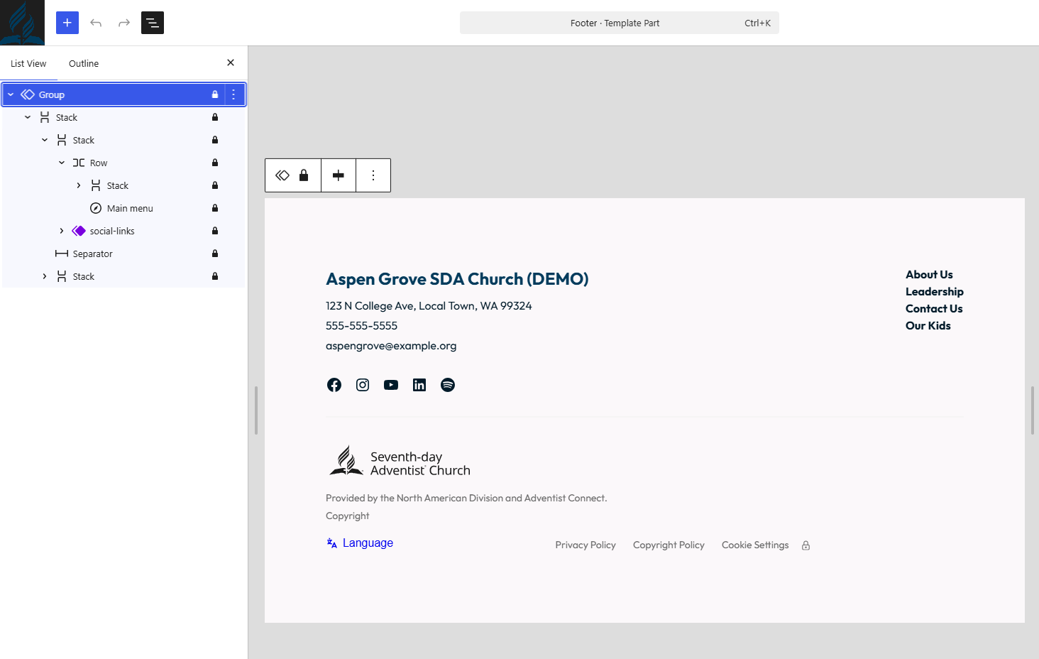Viewport: 1039px width, 659px height.
Task: Click lock icon on Separator row
Action: click(x=215, y=254)
